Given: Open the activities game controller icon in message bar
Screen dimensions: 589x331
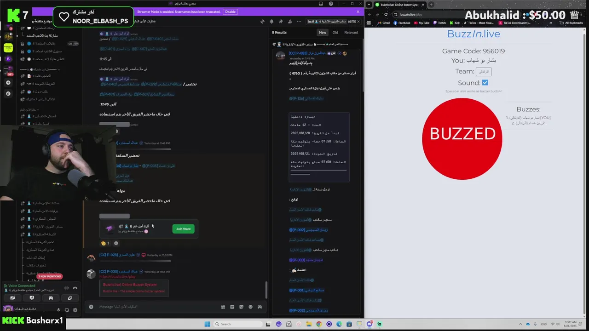Looking at the screenshot, I should [260, 307].
